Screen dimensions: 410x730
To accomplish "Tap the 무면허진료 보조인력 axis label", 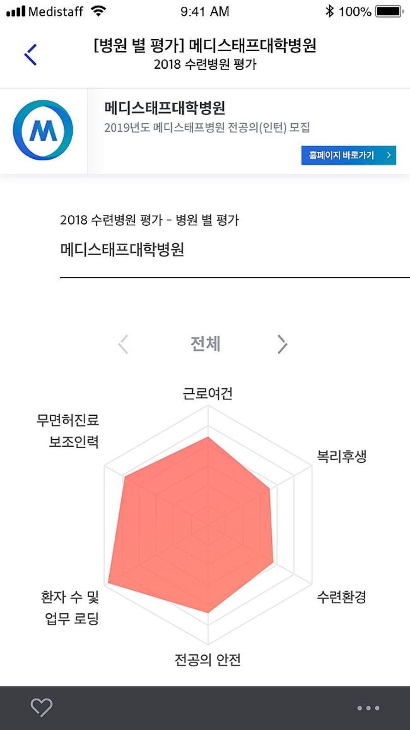I will click(68, 431).
